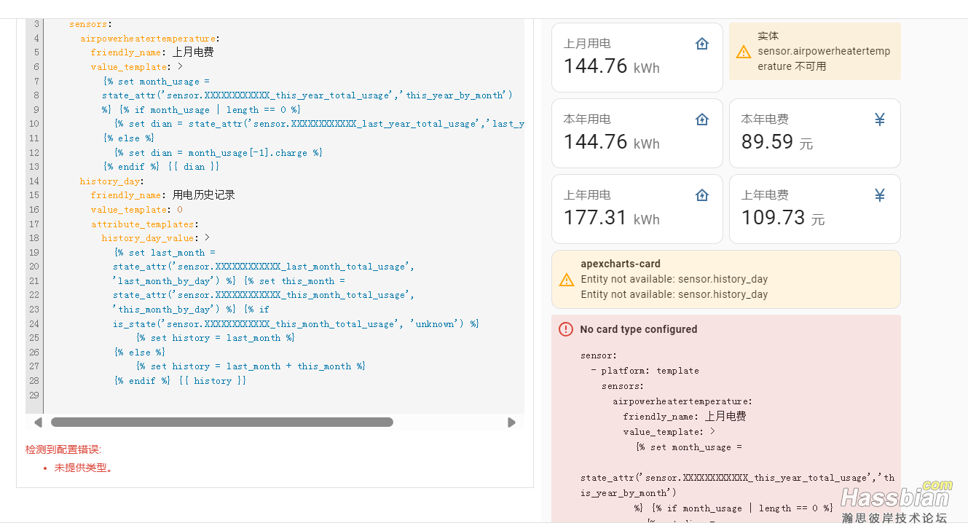
Task: Click home energy icon on 上月用电 card
Action: 702,44
